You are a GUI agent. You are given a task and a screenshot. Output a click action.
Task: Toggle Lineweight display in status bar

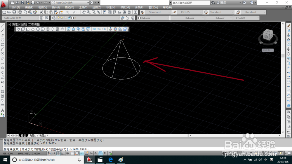(x=96, y=153)
